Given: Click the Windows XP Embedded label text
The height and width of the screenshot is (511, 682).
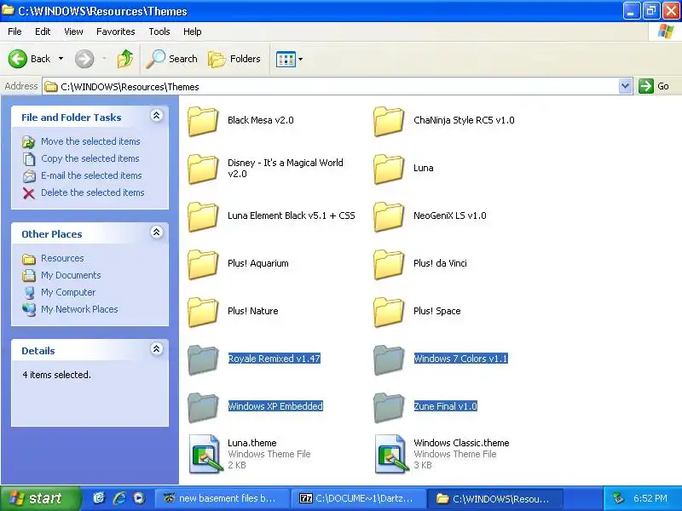Looking at the screenshot, I should [x=275, y=406].
